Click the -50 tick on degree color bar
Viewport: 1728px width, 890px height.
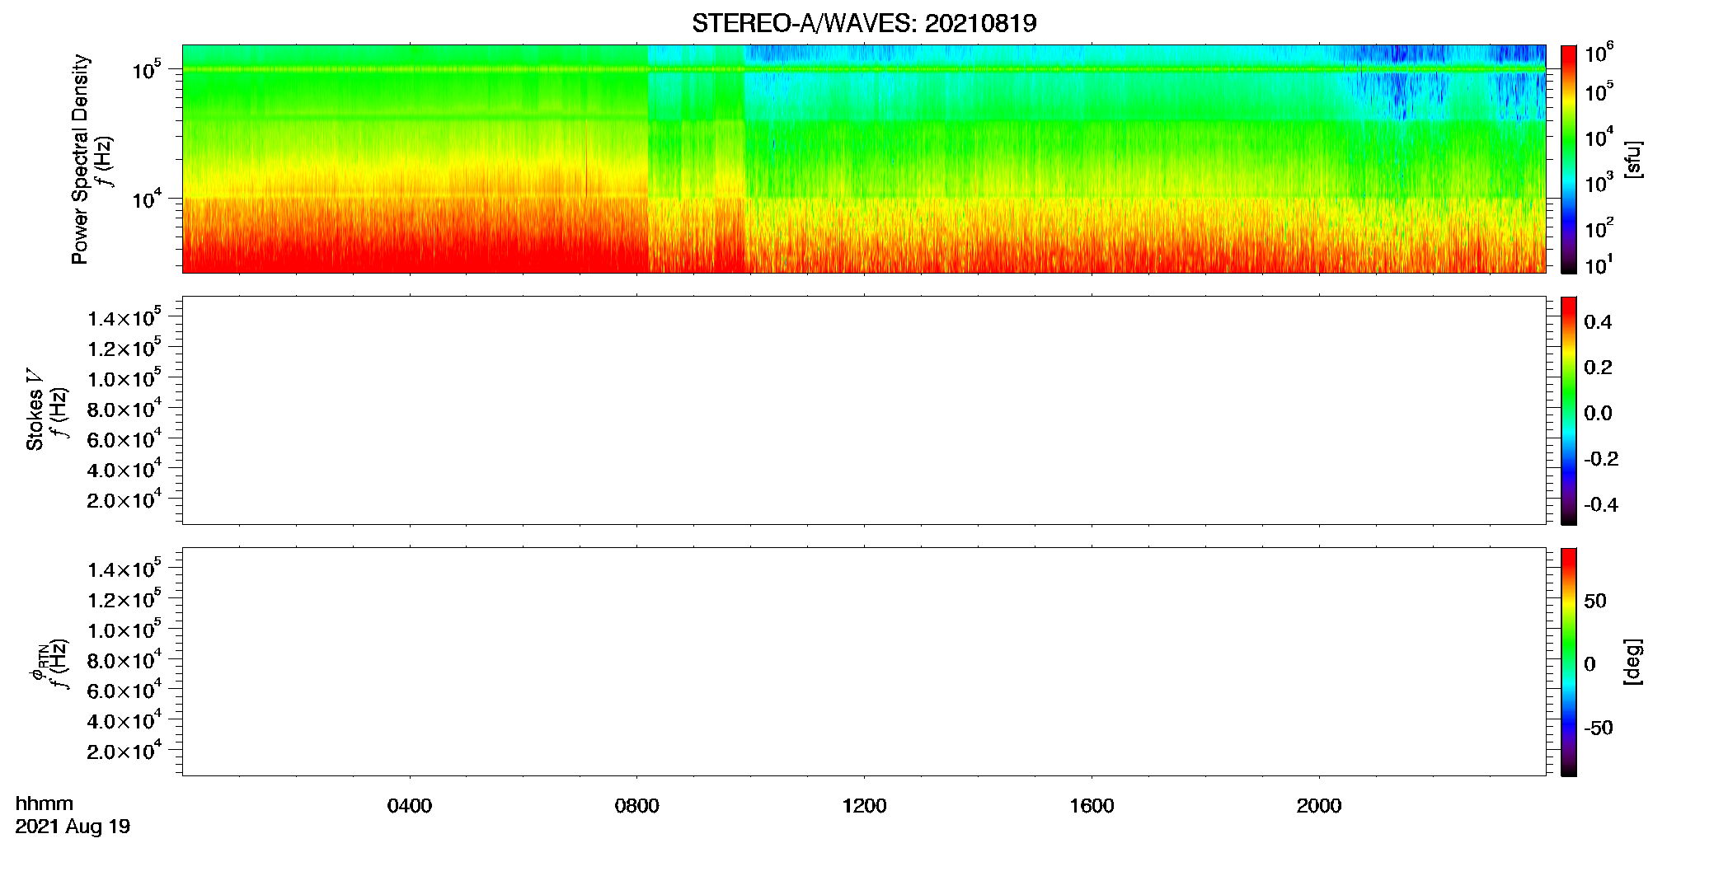click(1598, 728)
